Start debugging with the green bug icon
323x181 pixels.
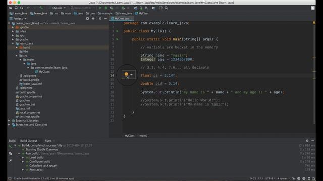(x=106, y=8)
